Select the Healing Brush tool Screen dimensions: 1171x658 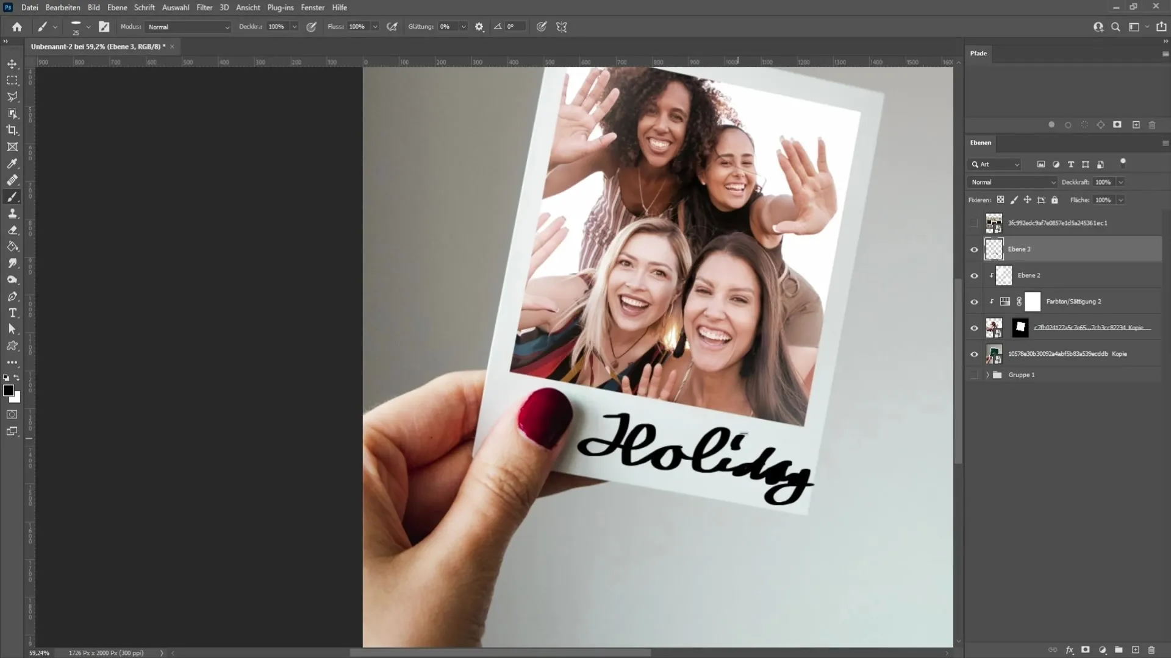12,180
